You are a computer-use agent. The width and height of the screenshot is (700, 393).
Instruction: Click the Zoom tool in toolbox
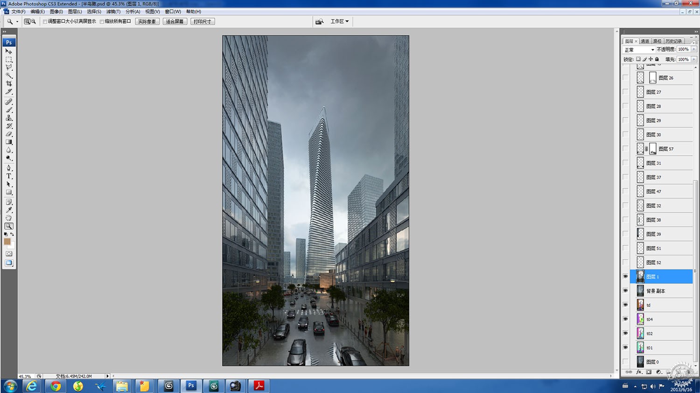coord(9,226)
